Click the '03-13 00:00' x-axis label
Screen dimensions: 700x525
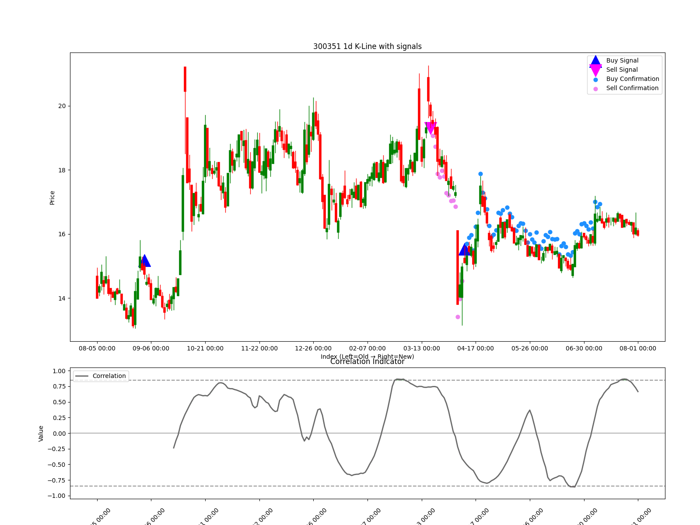click(422, 349)
